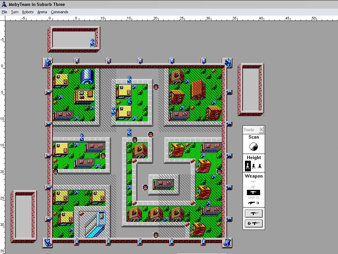
Task: Click the blue glass building at the bottom-left
Action: tap(95, 224)
